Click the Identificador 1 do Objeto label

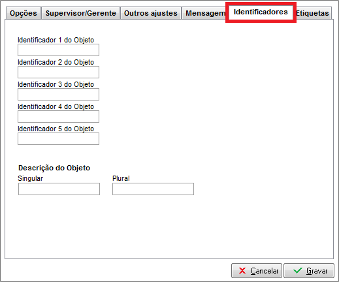pos(56,40)
